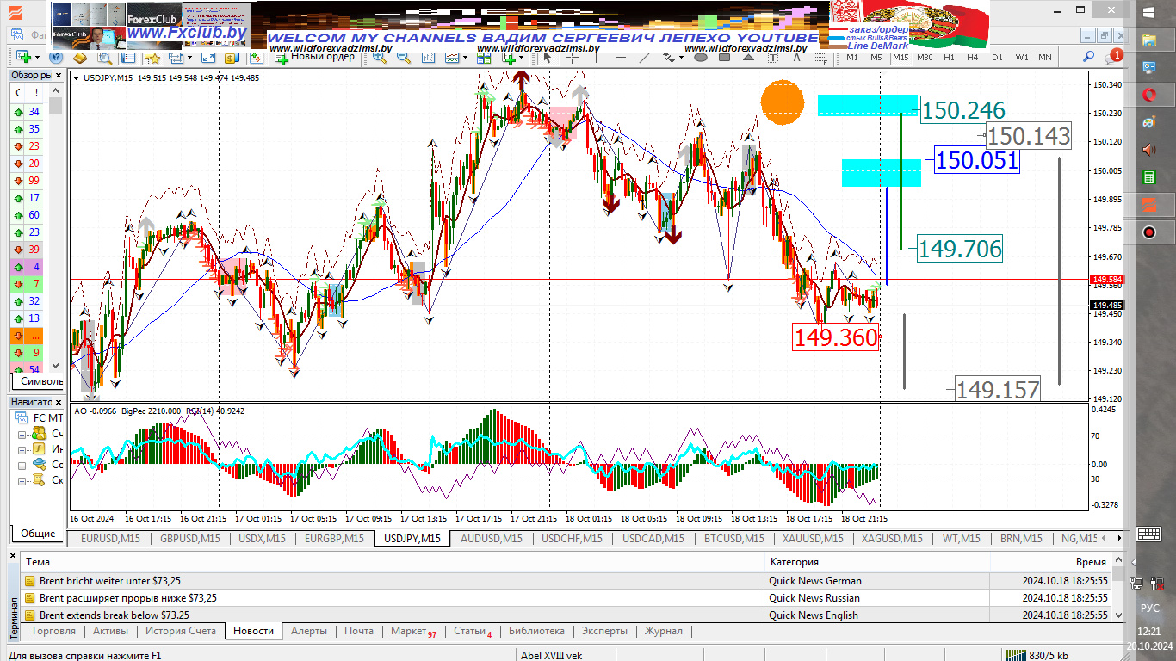Screen dimensions: 1176x661
Task: Switch chart to W1 timeframe
Action: [1022, 58]
